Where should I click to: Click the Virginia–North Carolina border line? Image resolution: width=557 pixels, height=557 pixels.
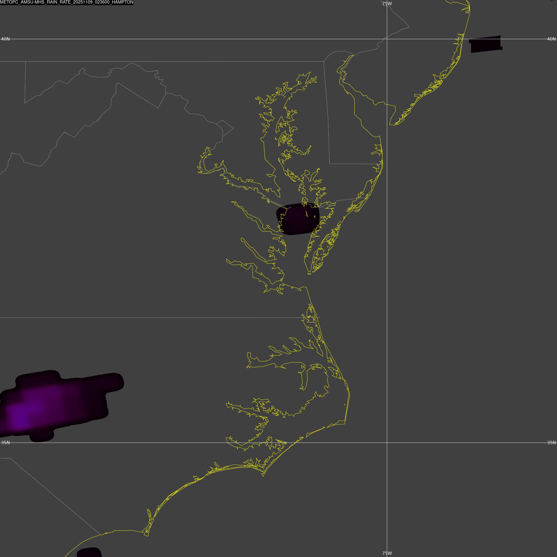click(x=144, y=317)
